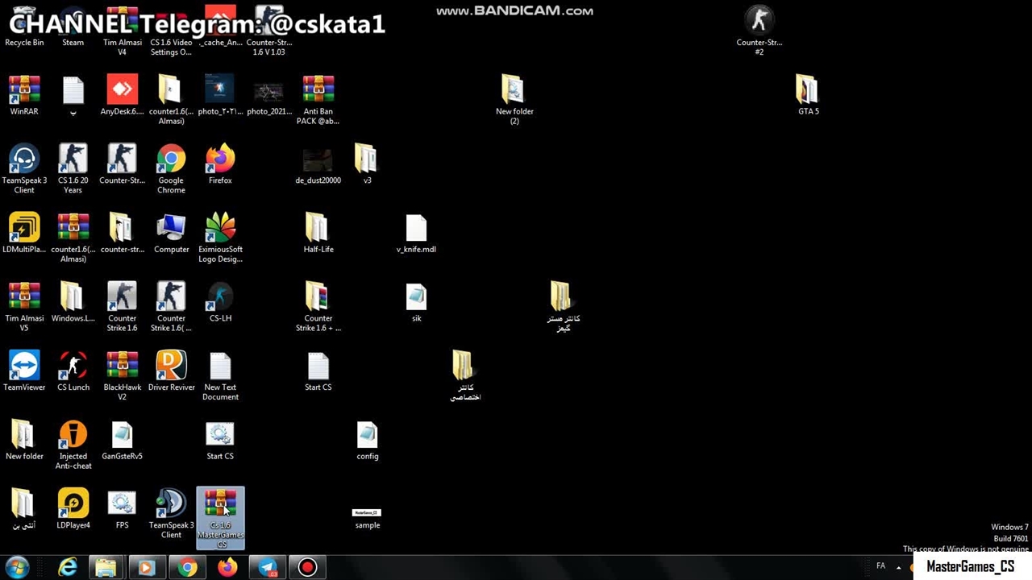Select the WinRAR desktop icon
1032x580 pixels.
(24, 91)
